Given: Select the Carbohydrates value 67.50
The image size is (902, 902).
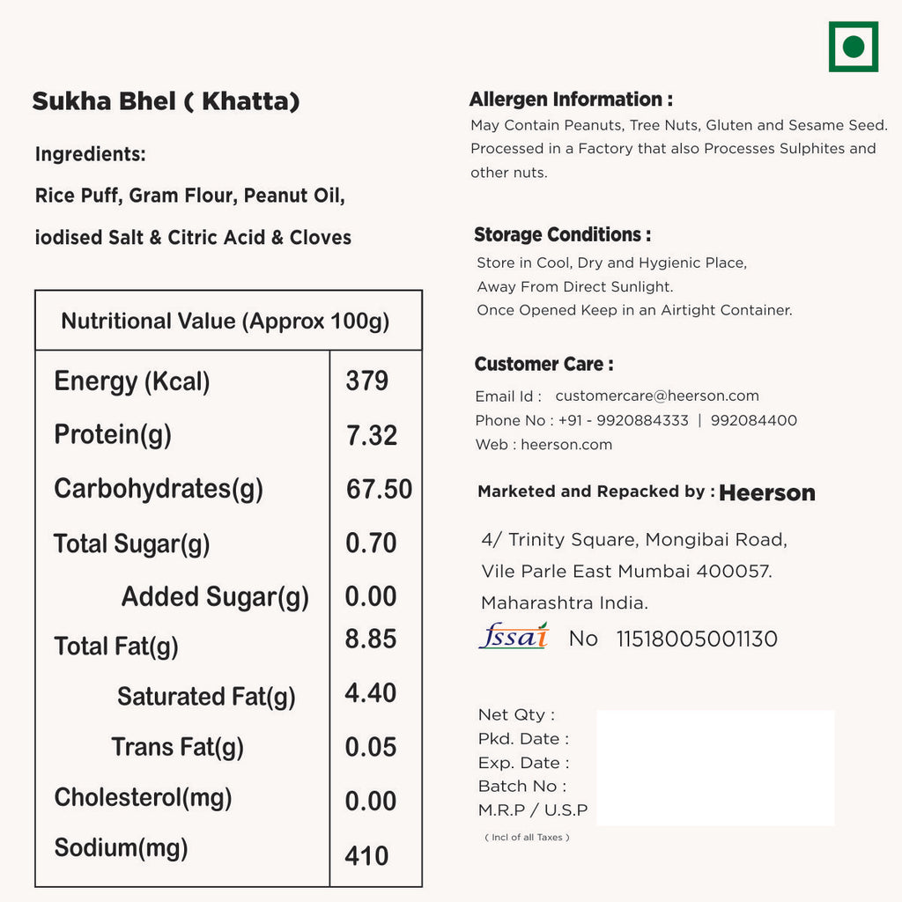Looking at the screenshot, I should [379, 489].
